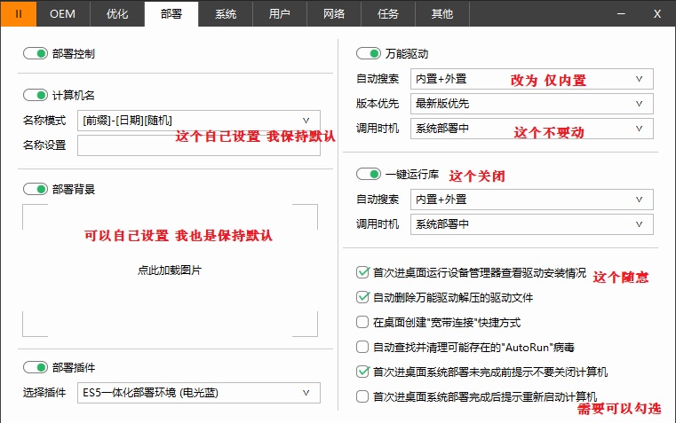Toggle the 部署背景 switch

(36, 189)
